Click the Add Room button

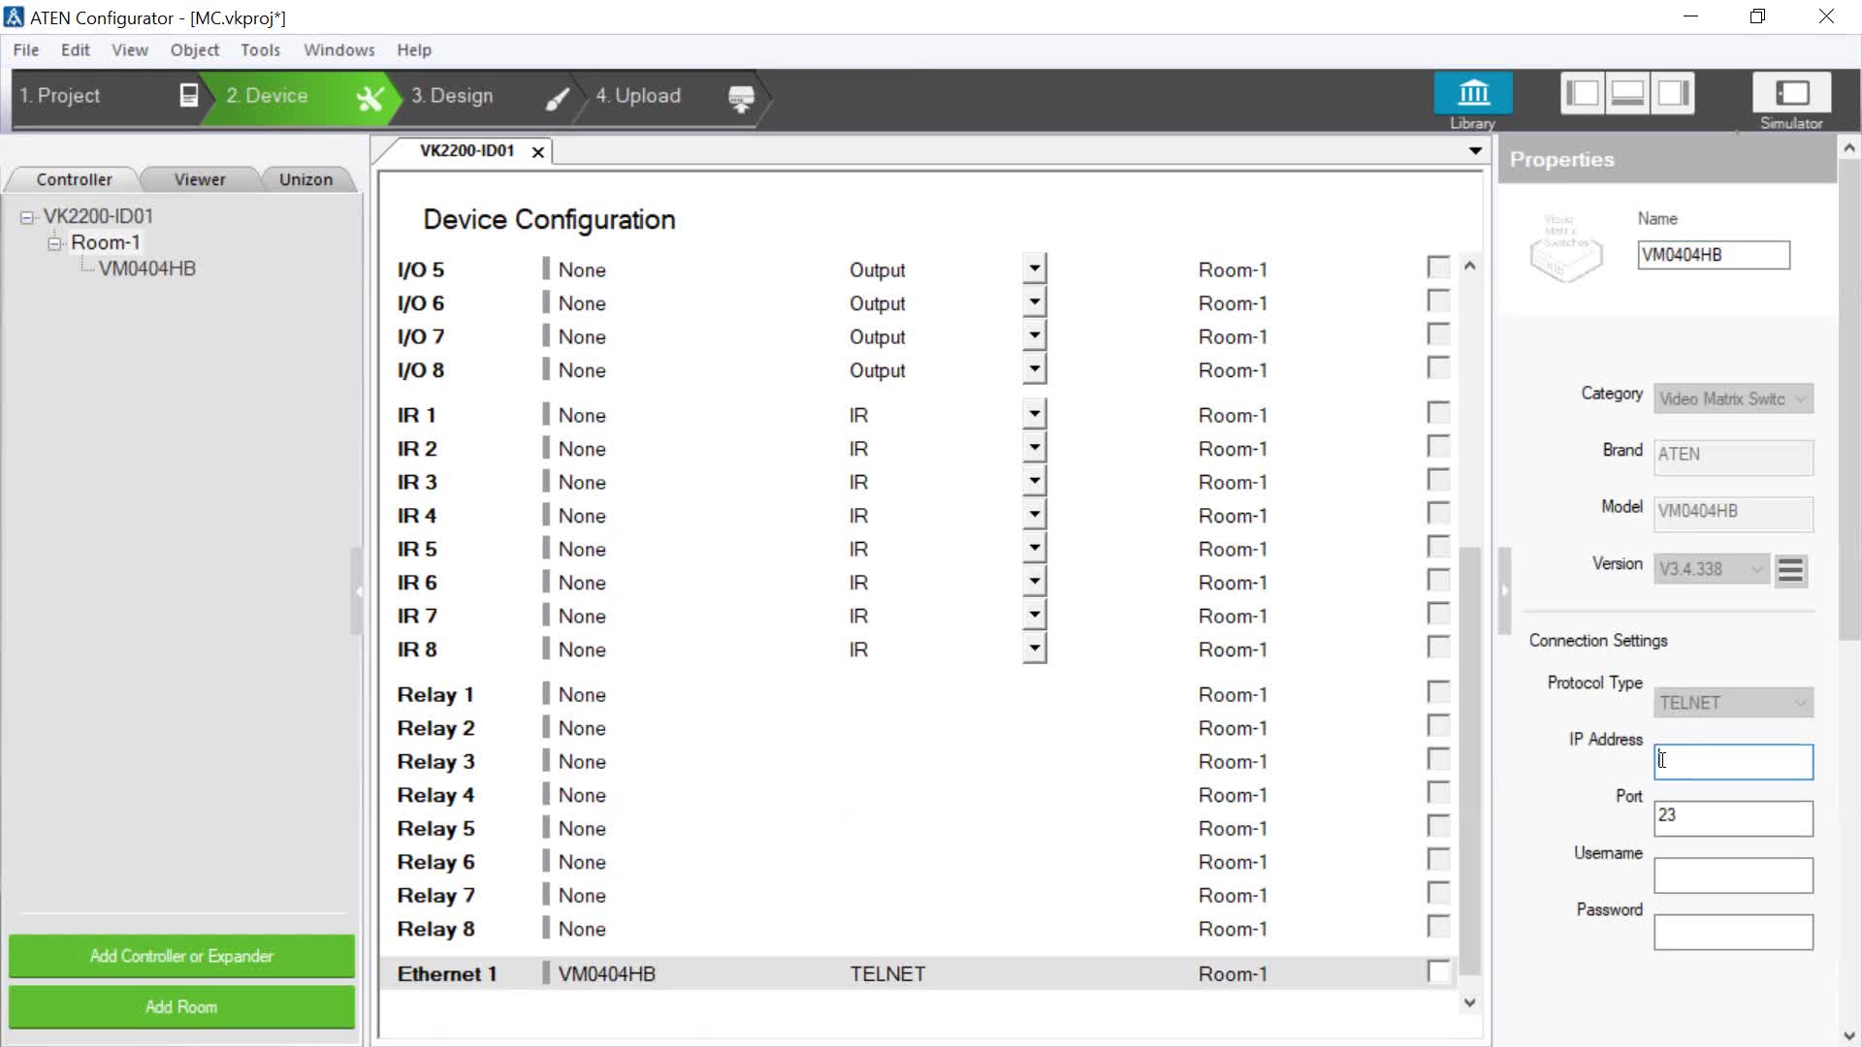tap(180, 1007)
